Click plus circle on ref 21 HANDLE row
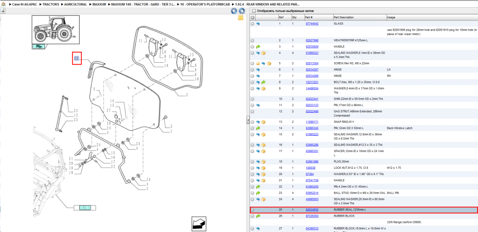Image resolution: width=478 pixels, height=232 pixels. click(252, 180)
